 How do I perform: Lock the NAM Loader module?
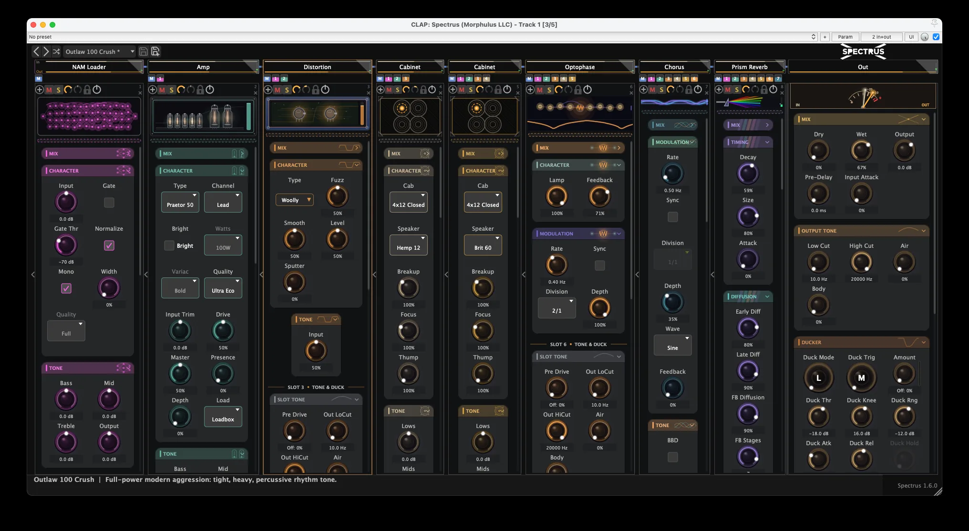(x=87, y=90)
